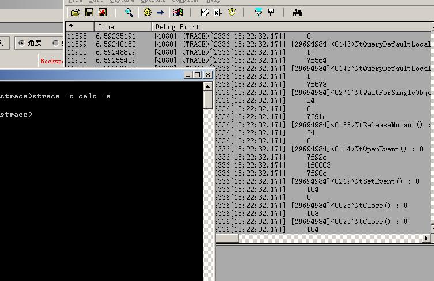Click the empty strace> prompt line

(x=16, y=115)
